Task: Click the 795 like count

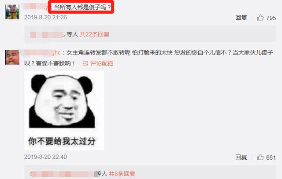Action: [x=271, y=18]
